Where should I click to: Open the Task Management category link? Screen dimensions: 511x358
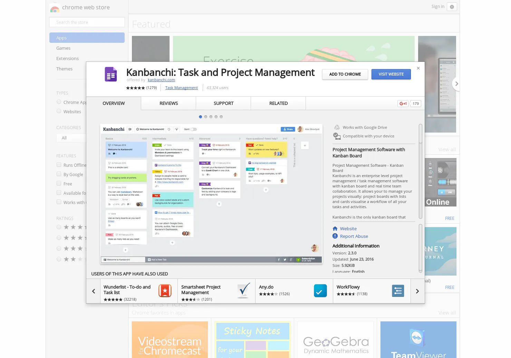[181, 88]
